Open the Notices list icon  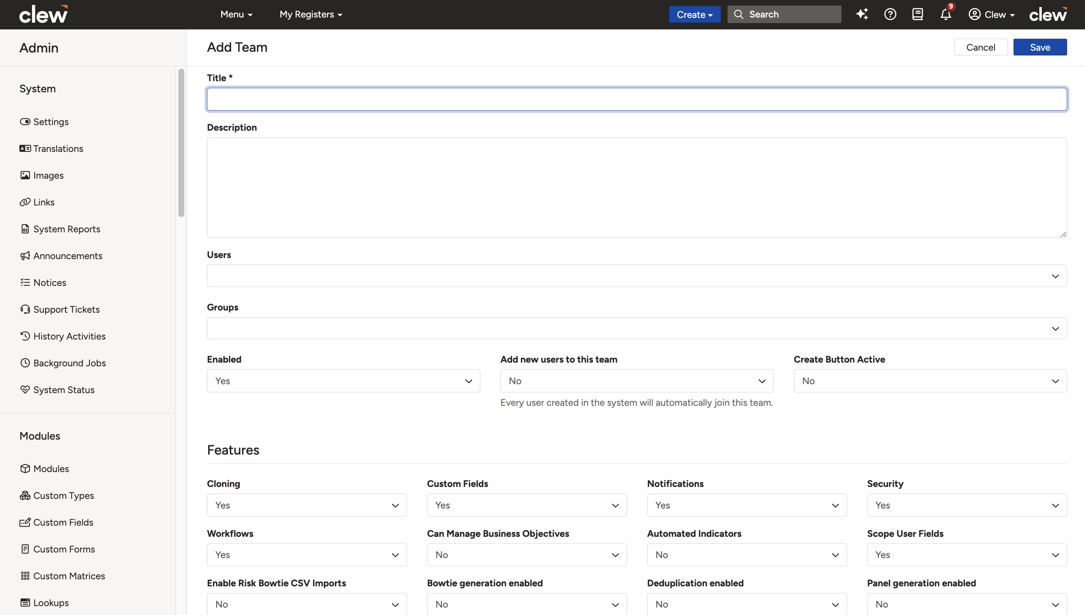pos(25,282)
